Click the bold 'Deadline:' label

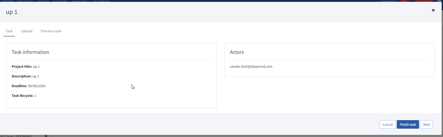(x=19, y=86)
